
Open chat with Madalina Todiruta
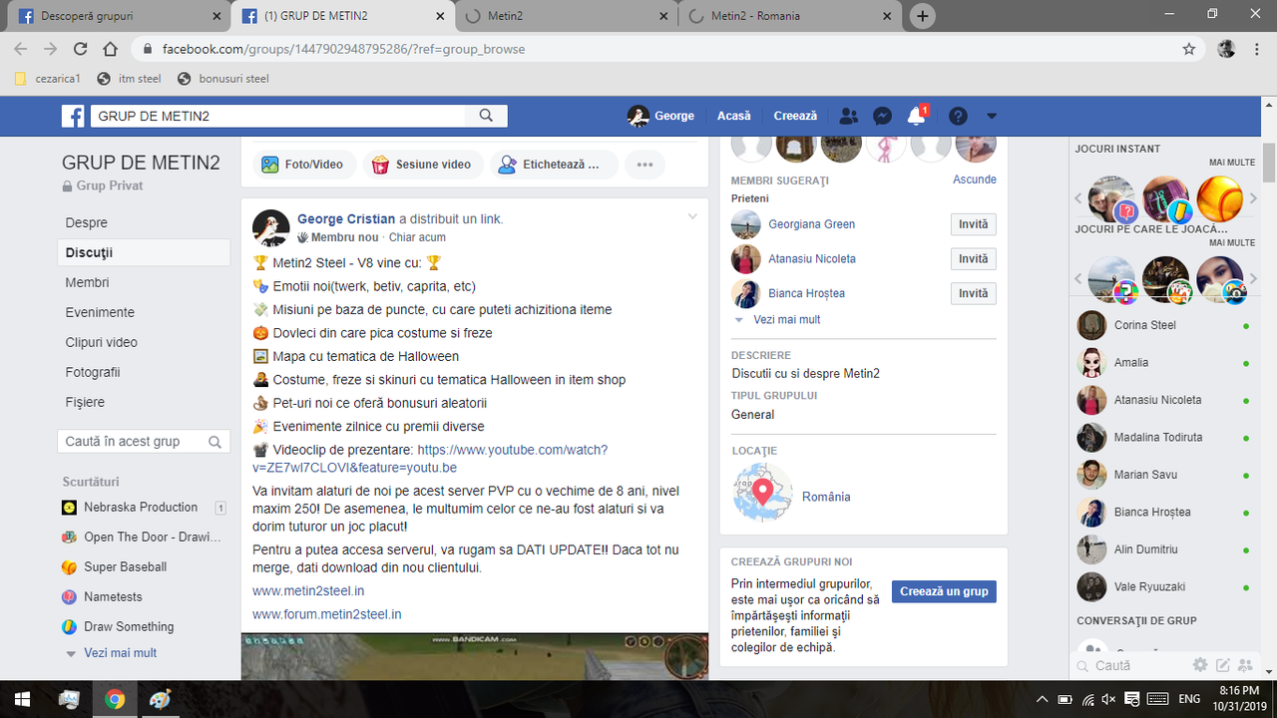coord(1163,438)
